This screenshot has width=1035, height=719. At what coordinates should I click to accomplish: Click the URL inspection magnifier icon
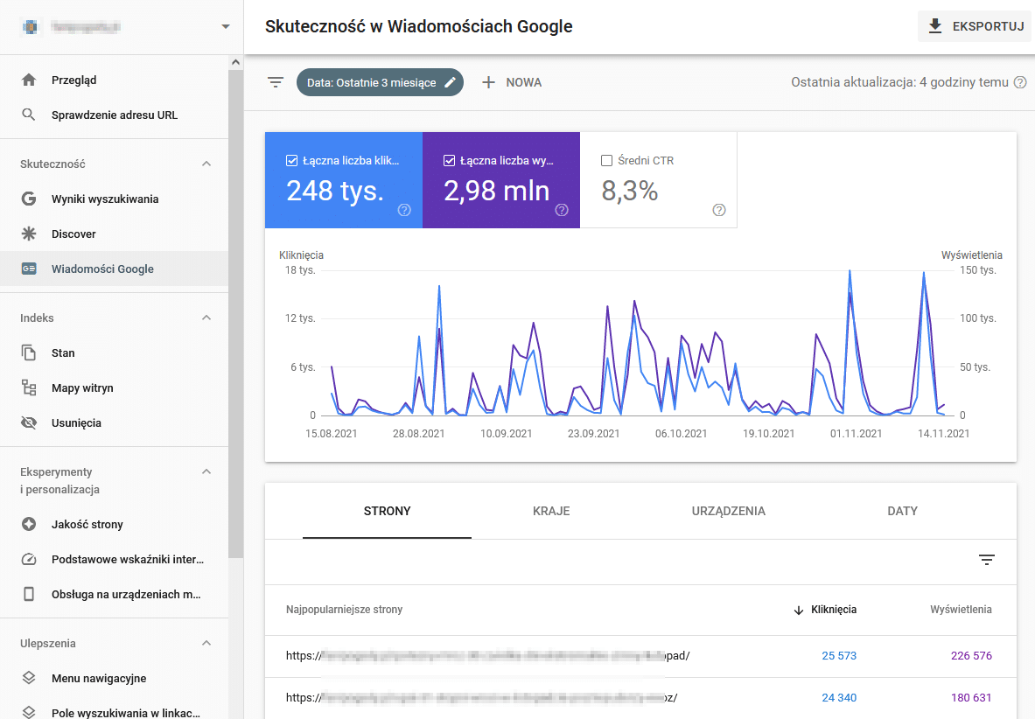[28, 115]
